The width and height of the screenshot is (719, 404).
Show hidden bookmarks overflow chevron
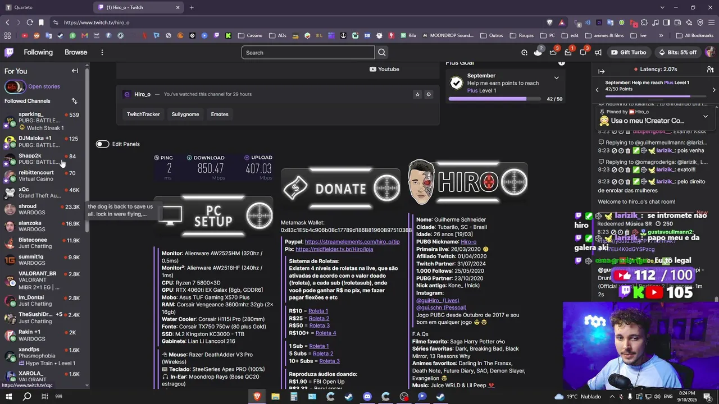tap(661, 35)
